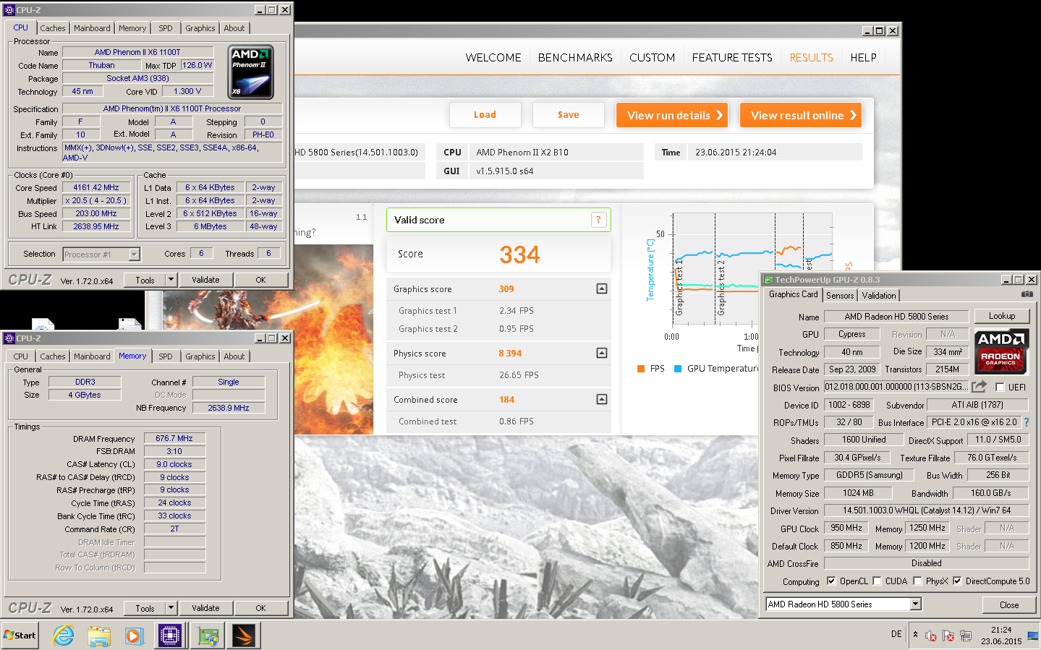Click the GPU-Z BIOS save/share icon
The image size is (1041, 650).
tap(979, 387)
